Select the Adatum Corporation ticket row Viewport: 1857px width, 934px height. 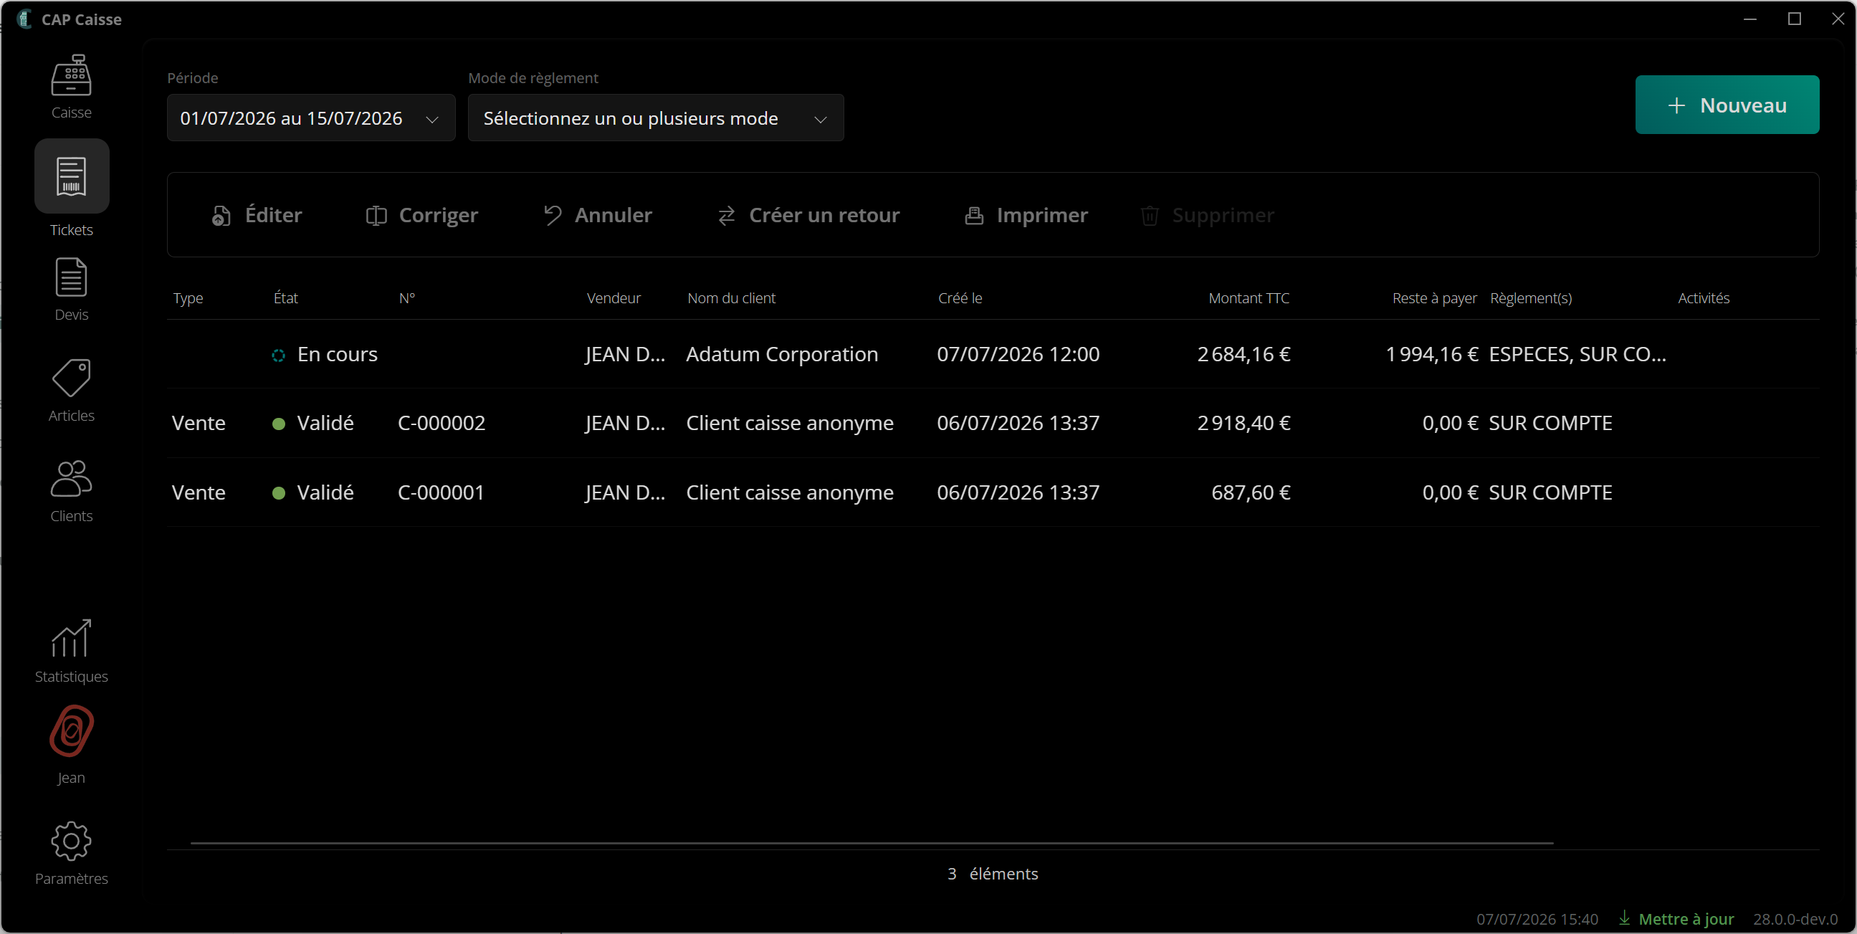[993, 354]
